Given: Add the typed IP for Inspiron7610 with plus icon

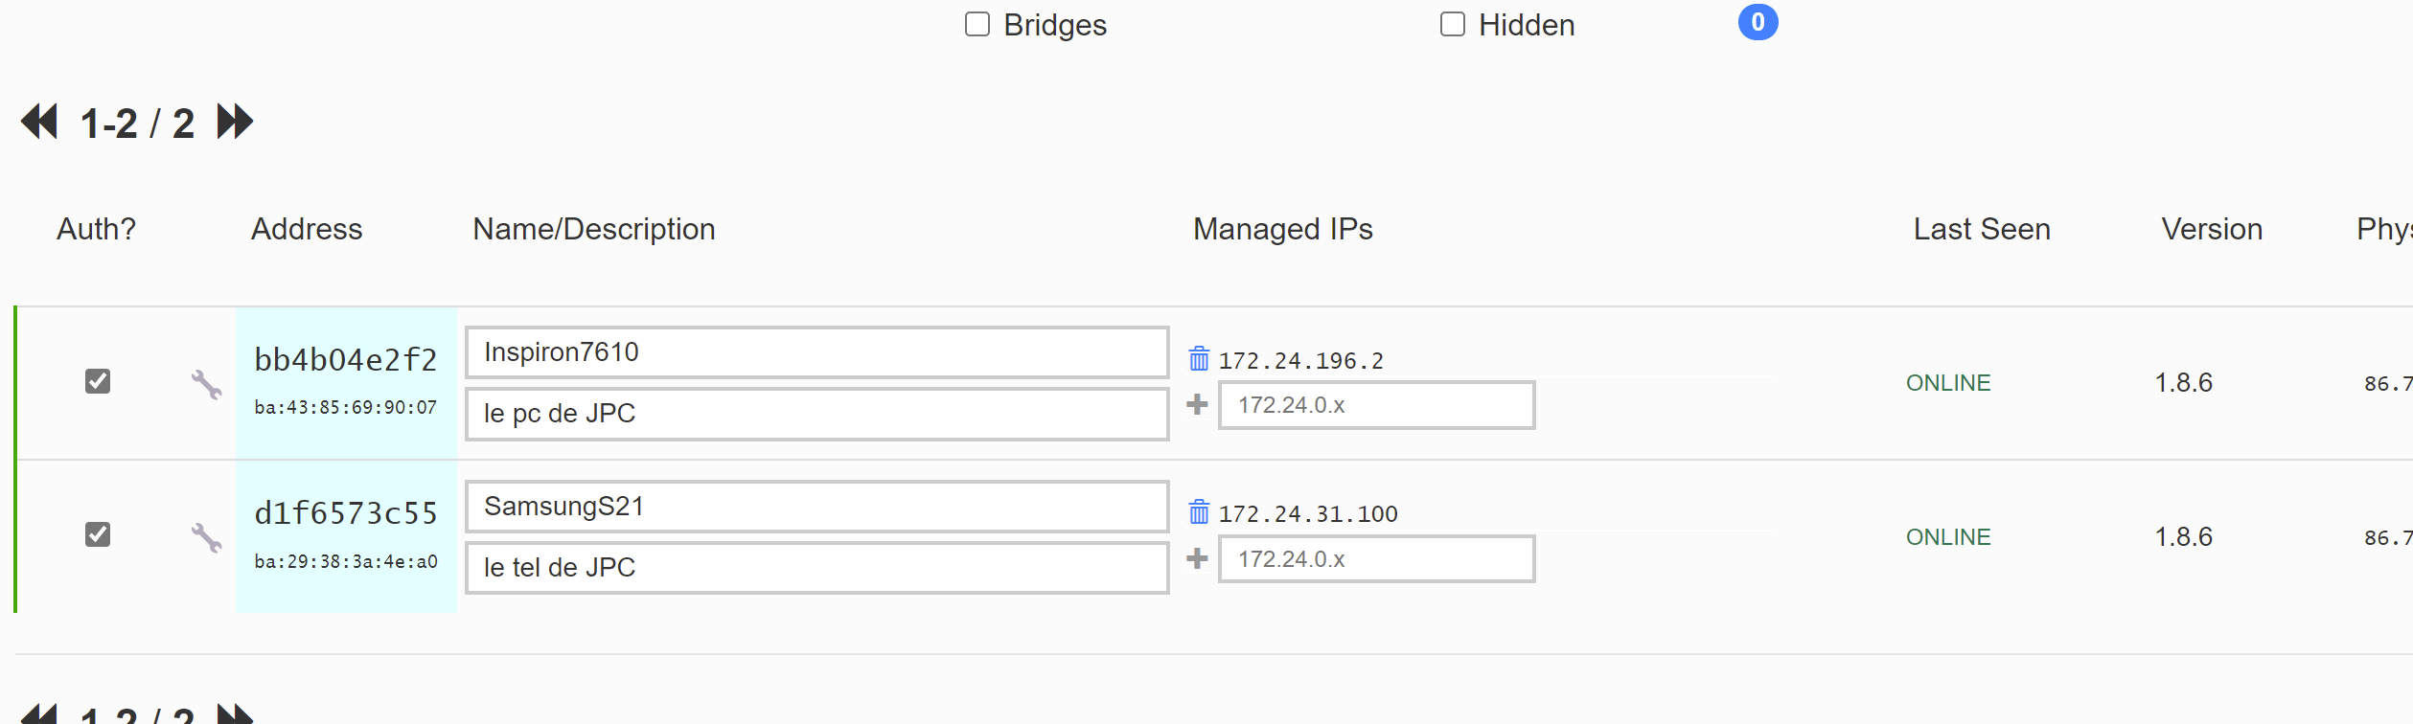Looking at the screenshot, I should [1197, 404].
